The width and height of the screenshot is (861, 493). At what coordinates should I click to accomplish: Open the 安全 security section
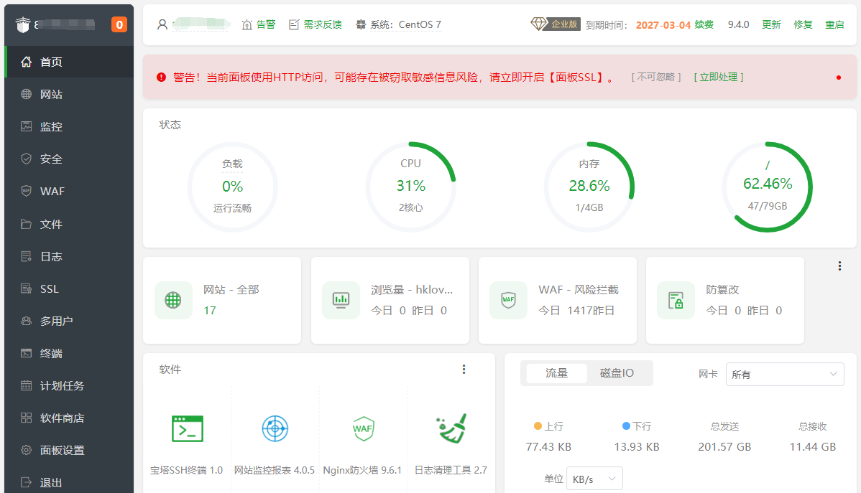(x=69, y=159)
